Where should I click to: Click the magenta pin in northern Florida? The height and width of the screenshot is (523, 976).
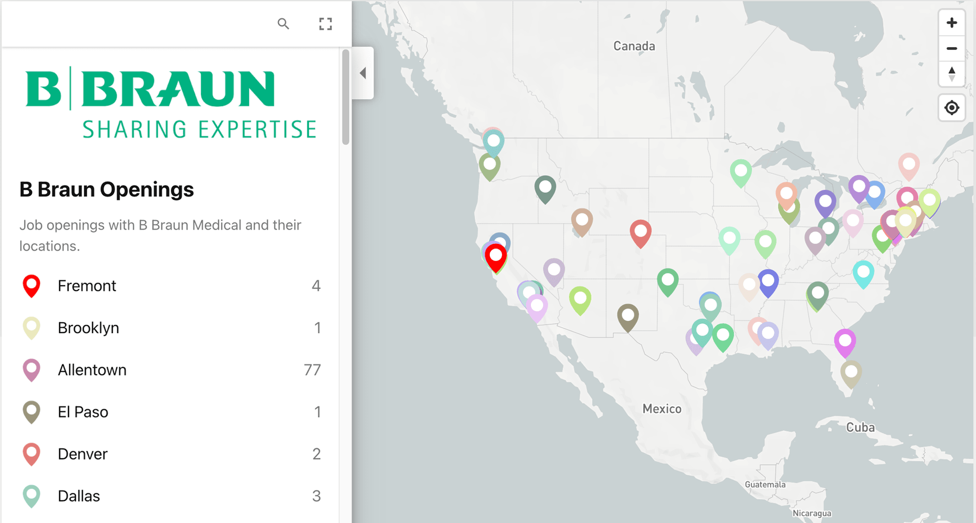point(845,340)
